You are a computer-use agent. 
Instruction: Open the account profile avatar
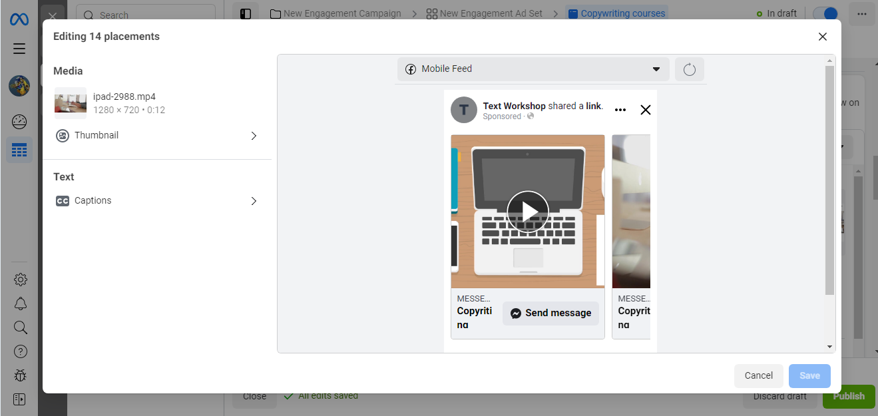click(19, 86)
